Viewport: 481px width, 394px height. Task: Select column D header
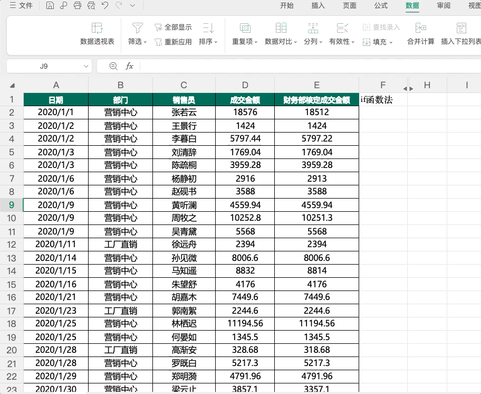click(245, 85)
